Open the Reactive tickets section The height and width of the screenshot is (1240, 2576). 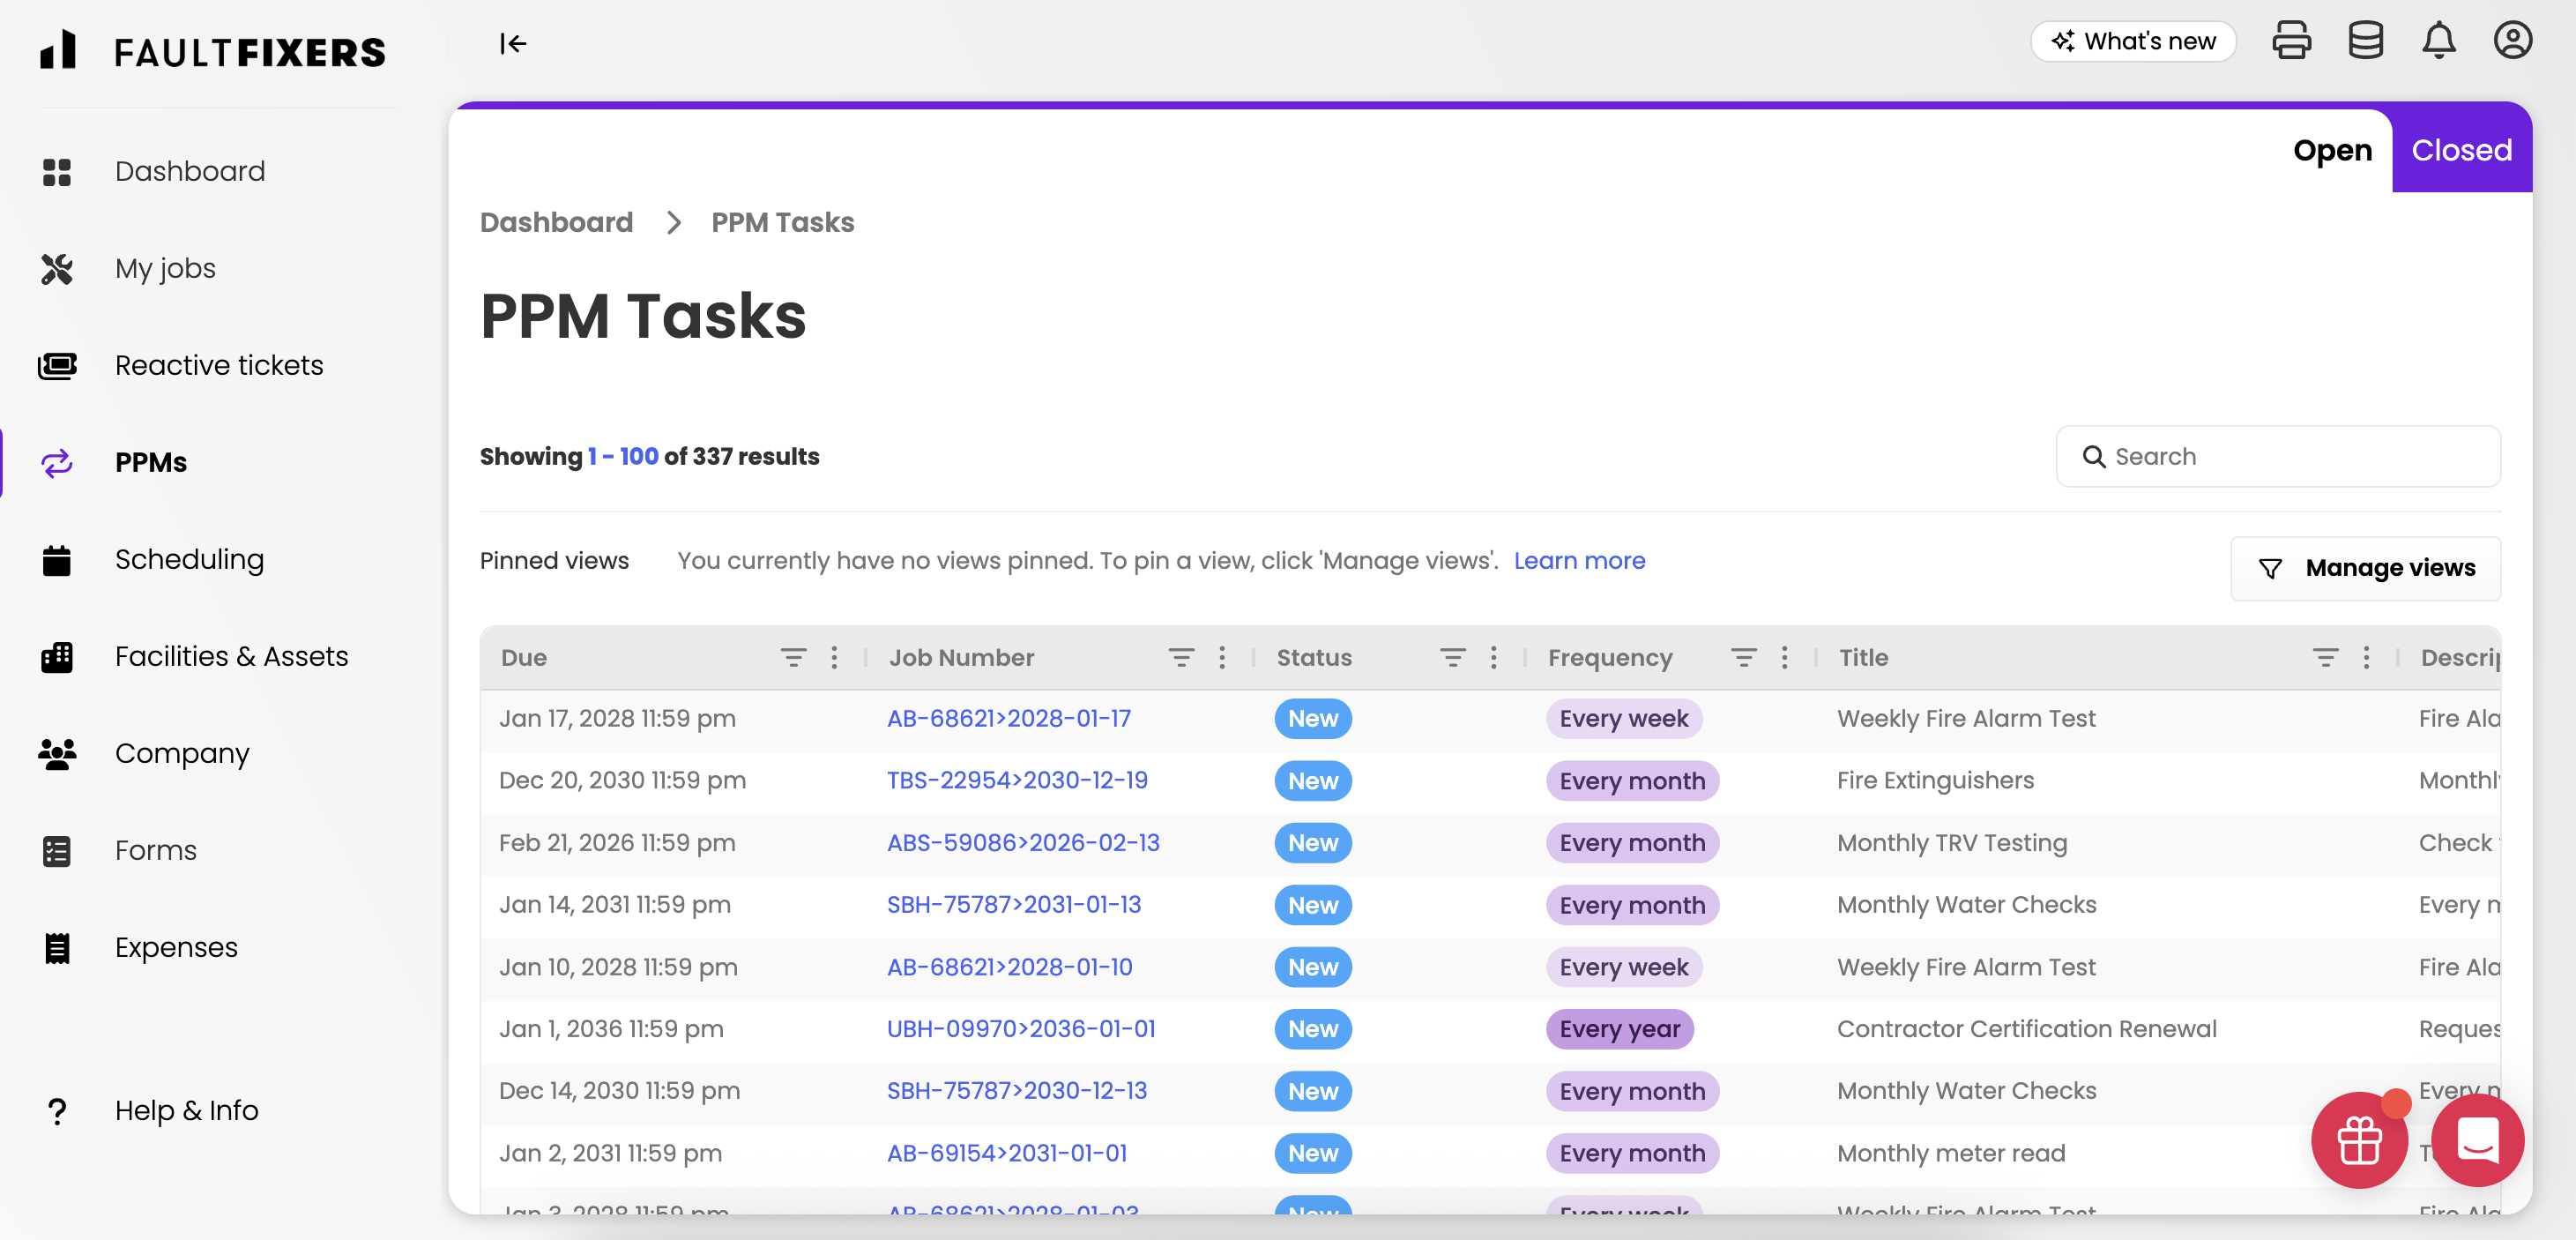[218, 365]
